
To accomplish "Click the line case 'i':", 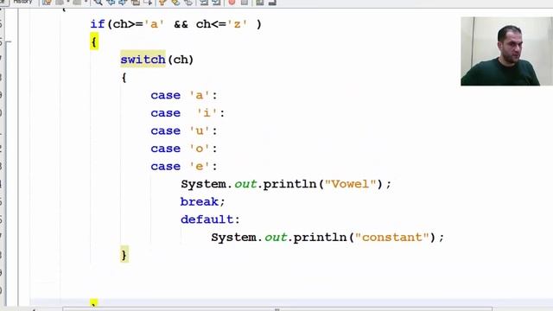I will click(x=188, y=113).
